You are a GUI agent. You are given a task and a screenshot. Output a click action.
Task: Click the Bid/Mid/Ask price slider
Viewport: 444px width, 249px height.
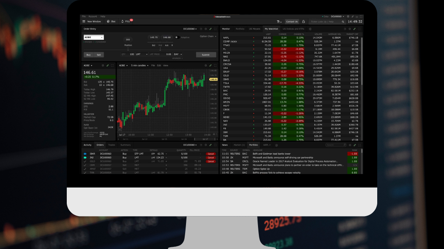pos(160,42)
